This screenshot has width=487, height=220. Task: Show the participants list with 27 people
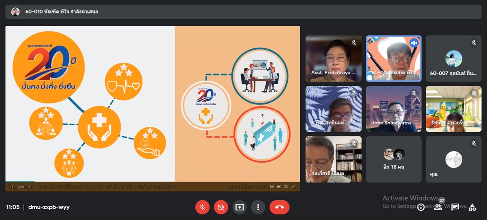point(438,207)
